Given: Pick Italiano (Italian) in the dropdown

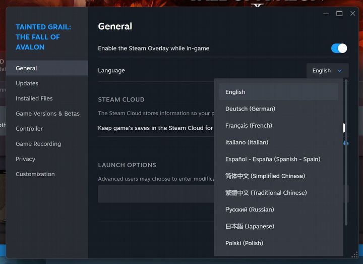Looking at the screenshot, I should [x=247, y=142].
